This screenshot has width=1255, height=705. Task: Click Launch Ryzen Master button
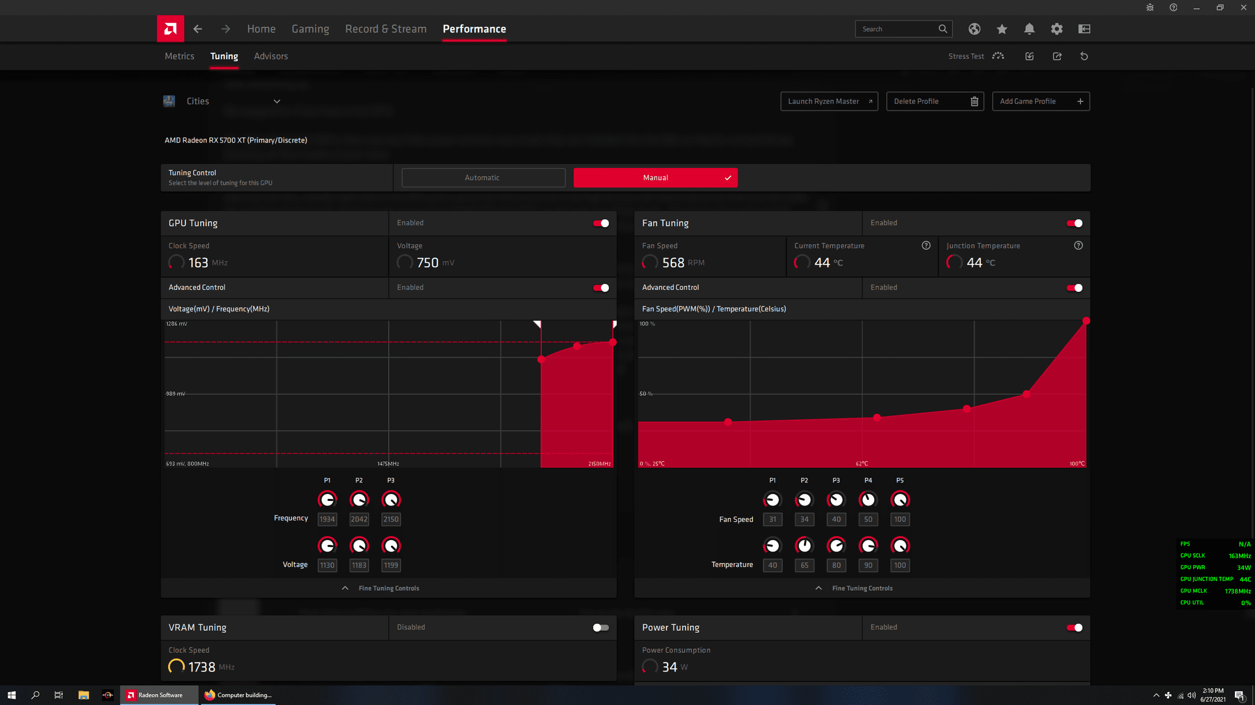click(829, 101)
